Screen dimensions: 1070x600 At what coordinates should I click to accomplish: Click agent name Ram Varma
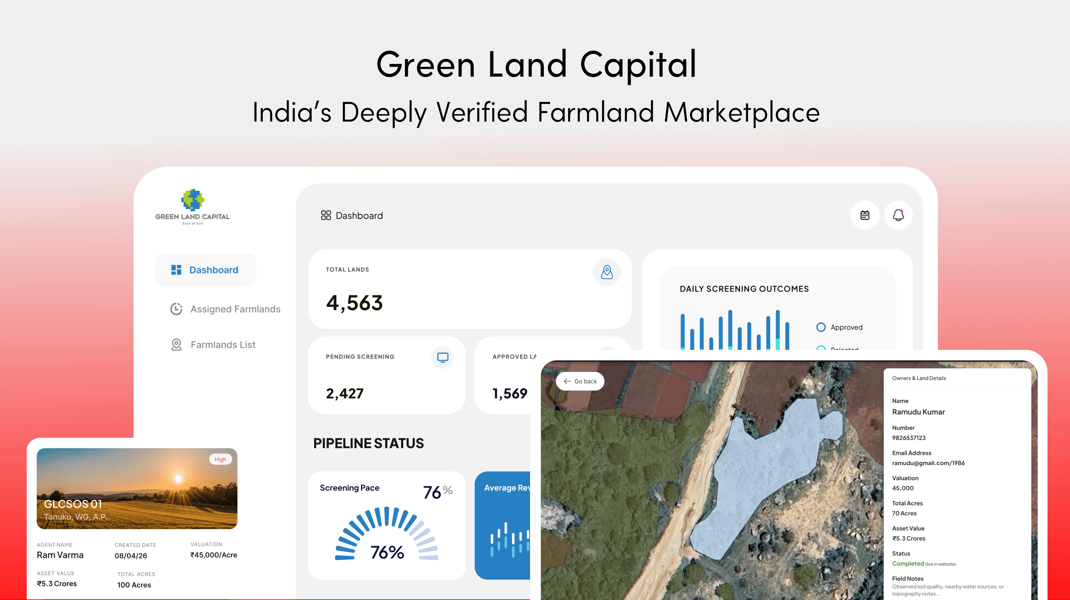[60, 555]
